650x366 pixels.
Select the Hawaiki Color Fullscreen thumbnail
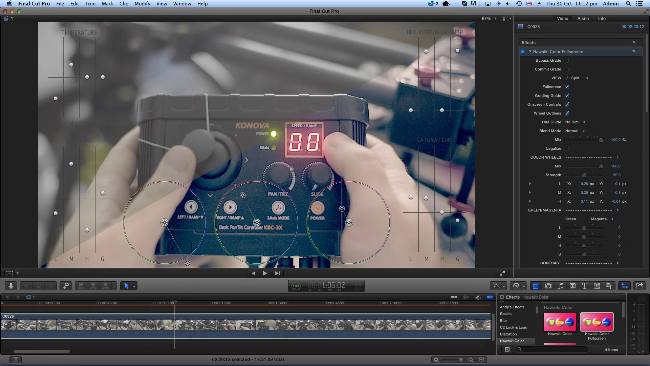597,322
